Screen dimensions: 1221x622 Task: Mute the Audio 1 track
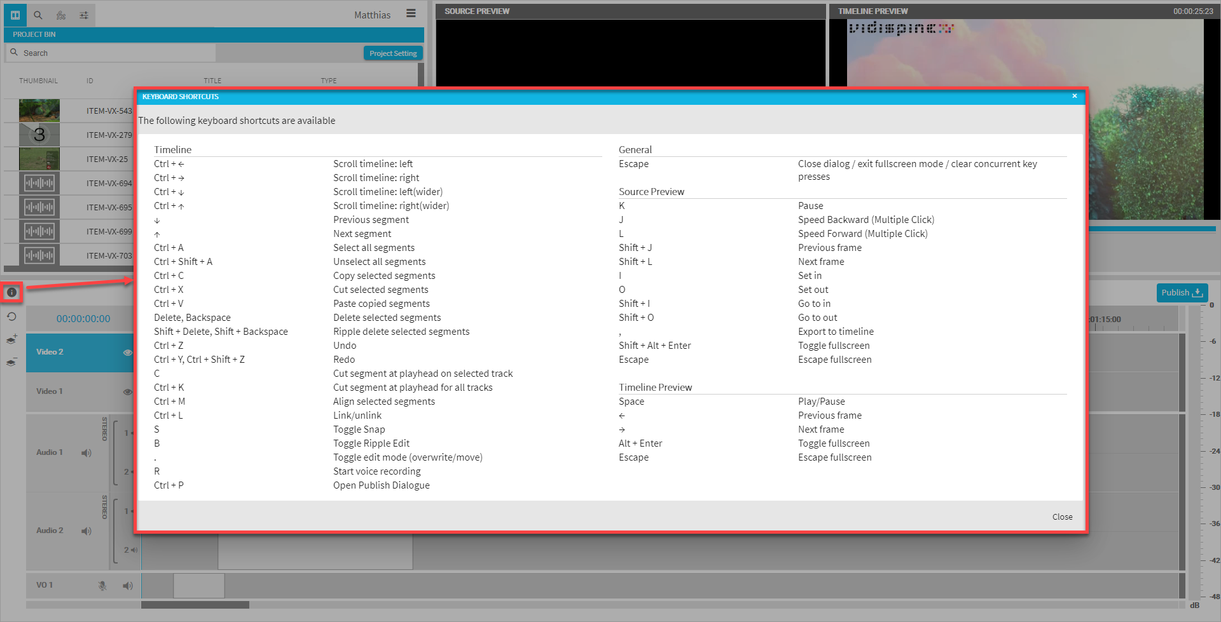[86, 453]
